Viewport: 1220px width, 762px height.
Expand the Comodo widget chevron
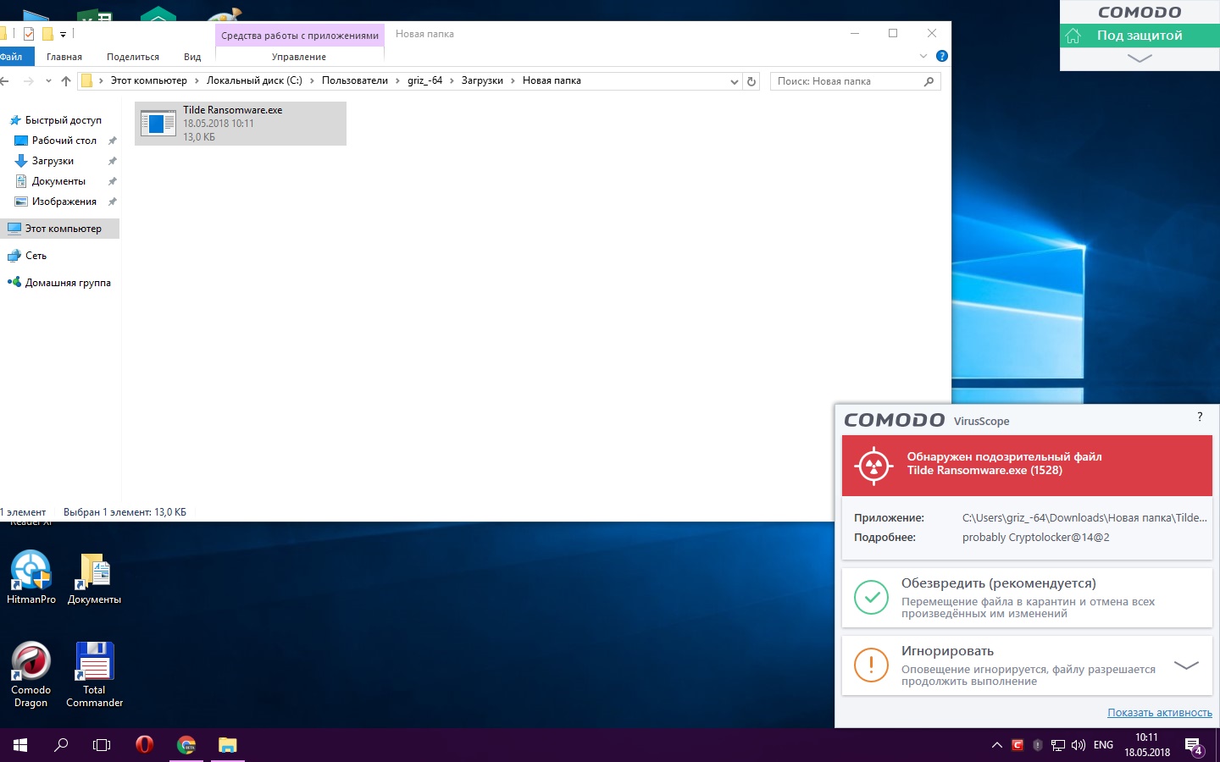pos(1140,58)
